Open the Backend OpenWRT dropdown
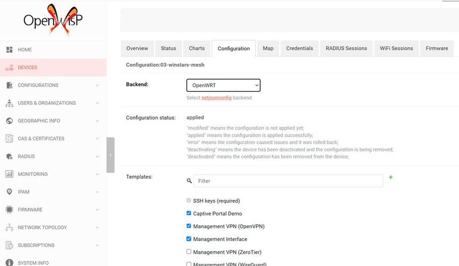This screenshot has width=459, height=266. point(223,85)
